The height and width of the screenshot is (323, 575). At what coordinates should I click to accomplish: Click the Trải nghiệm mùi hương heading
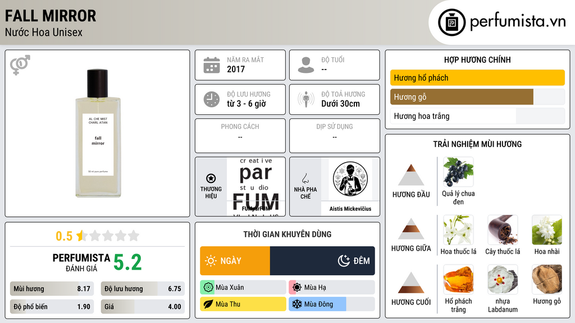(x=477, y=144)
